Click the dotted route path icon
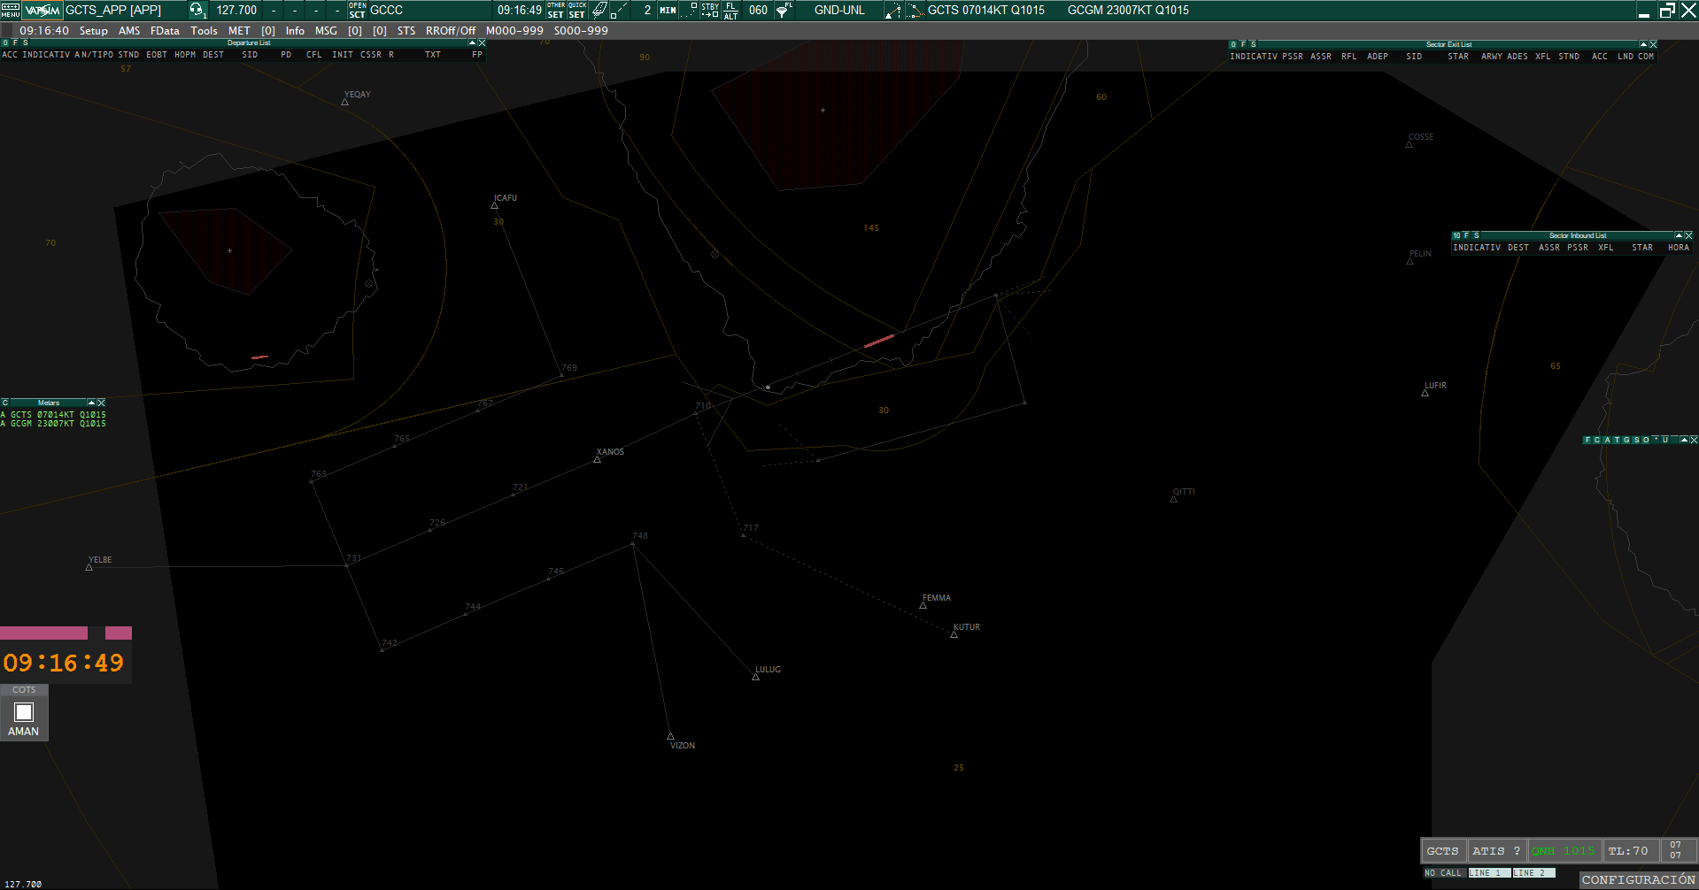This screenshot has width=1699, height=890. point(915,10)
